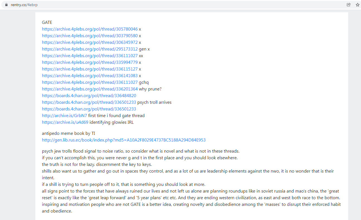This screenshot has width=361, height=220.
Task: Open the 4plebs thread 305780046 link
Action: [90, 29]
